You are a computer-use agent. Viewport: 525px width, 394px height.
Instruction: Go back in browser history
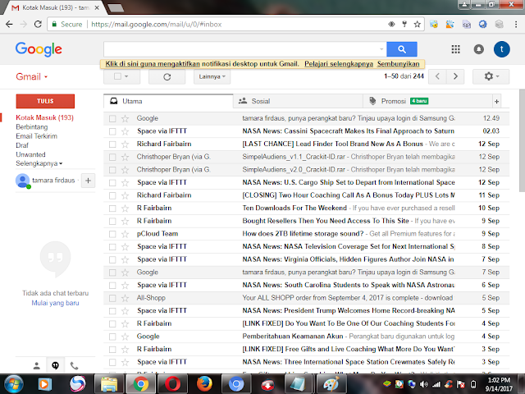9,24
